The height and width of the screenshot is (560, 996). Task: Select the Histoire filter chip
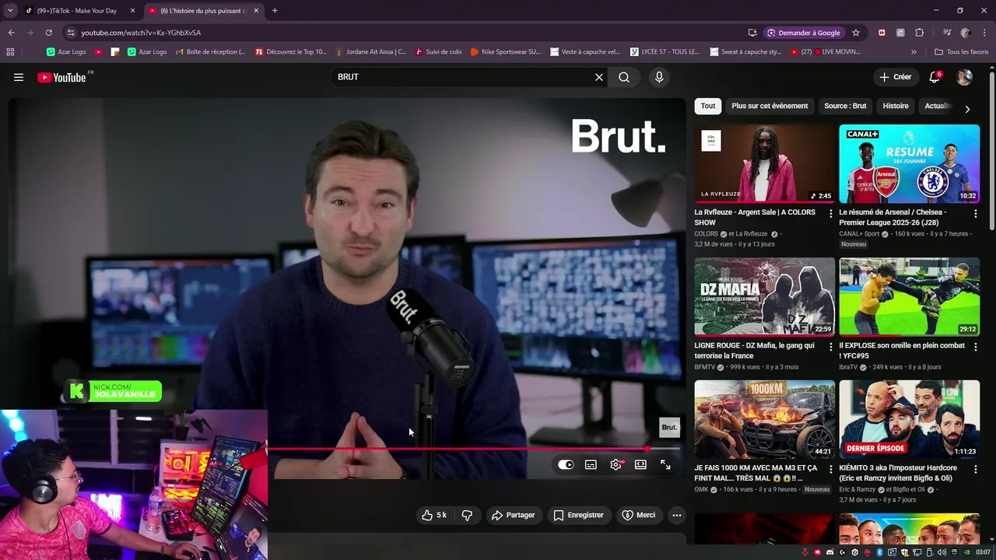[x=896, y=106]
